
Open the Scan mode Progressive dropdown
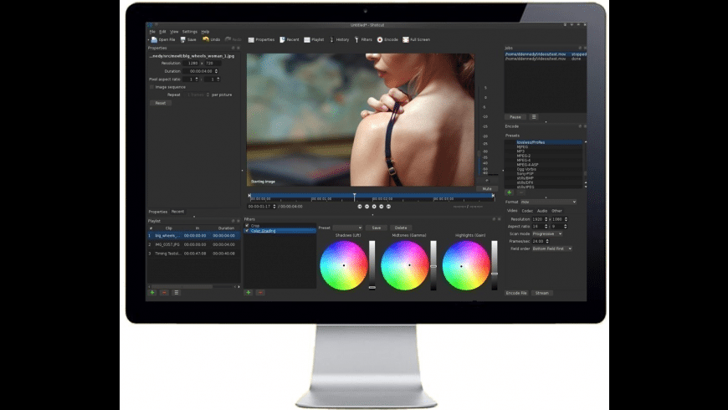click(x=547, y=234)
